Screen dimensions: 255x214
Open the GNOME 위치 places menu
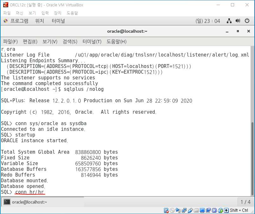click(x=40, y=21)
